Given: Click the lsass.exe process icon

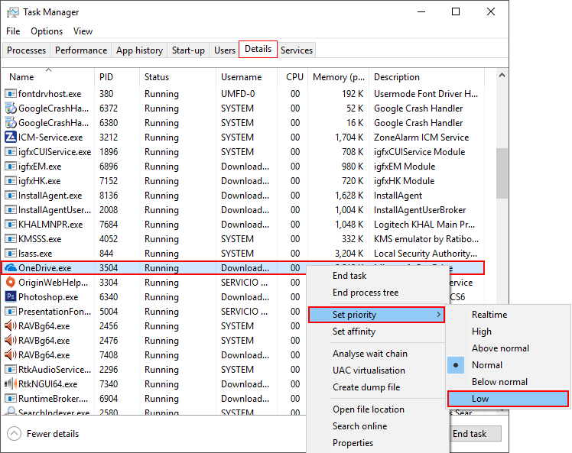Looking at the screenshot, I should coord(11,254).
